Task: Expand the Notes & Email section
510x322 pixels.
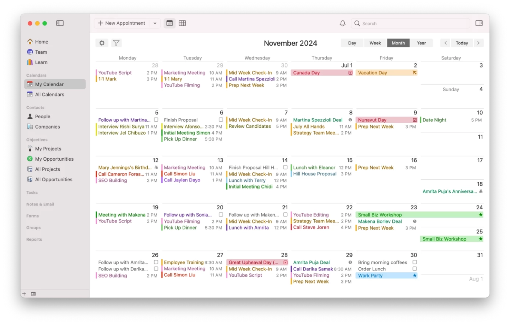Action: click(40, 204)
